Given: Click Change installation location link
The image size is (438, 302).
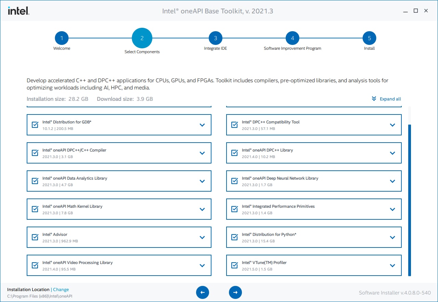Looking at the screenshot, I should point(61,290).
